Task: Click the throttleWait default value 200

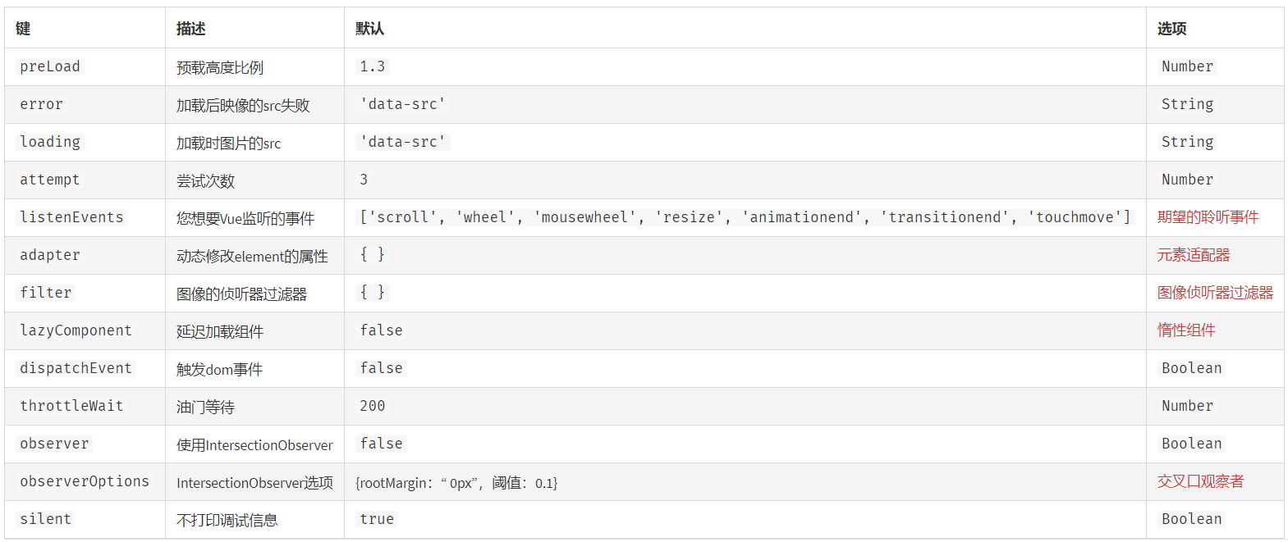Action: pos(372,406)
